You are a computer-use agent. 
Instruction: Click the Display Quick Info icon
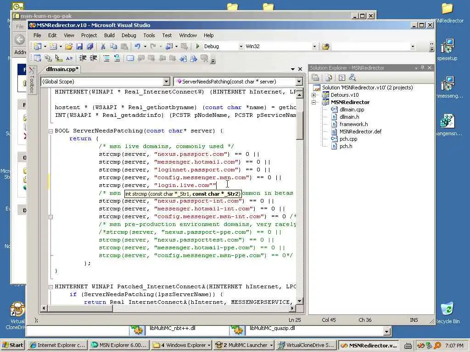pyautogui.click(x=58, y=58)
